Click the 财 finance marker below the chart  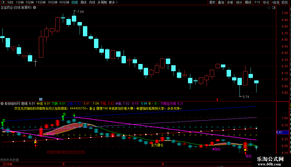(x=41, y=99)
